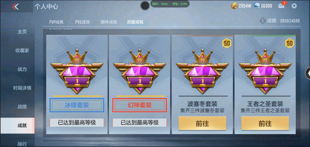Click the 波塞冬套装 50-point hexagon badge
Viewport: 310px width, 147px height.
pos(227,43)
